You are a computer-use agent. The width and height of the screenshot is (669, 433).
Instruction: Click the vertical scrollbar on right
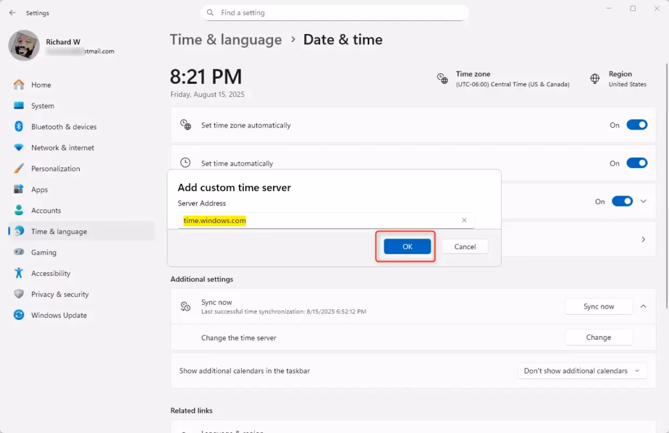[x=666, y=186]
